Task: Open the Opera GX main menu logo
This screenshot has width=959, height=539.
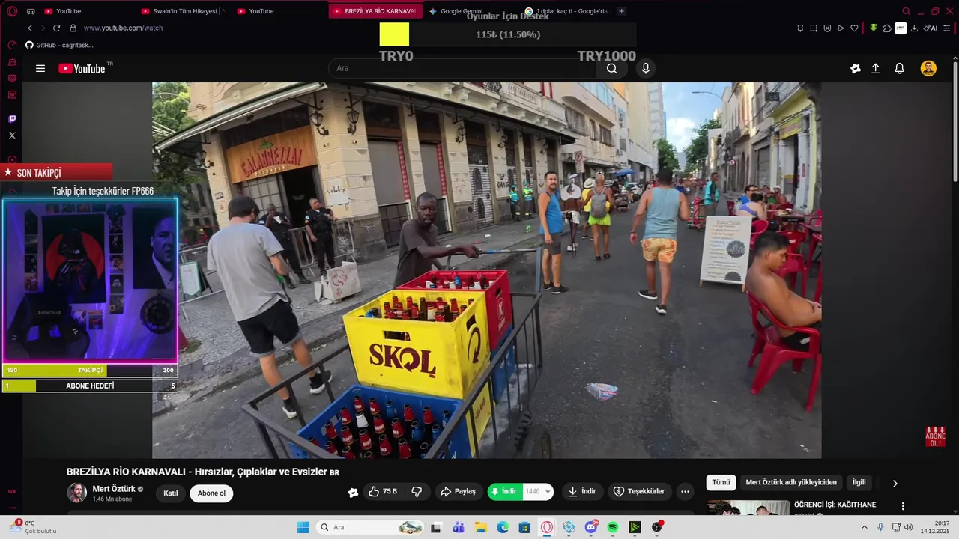Action: [12, 11]
